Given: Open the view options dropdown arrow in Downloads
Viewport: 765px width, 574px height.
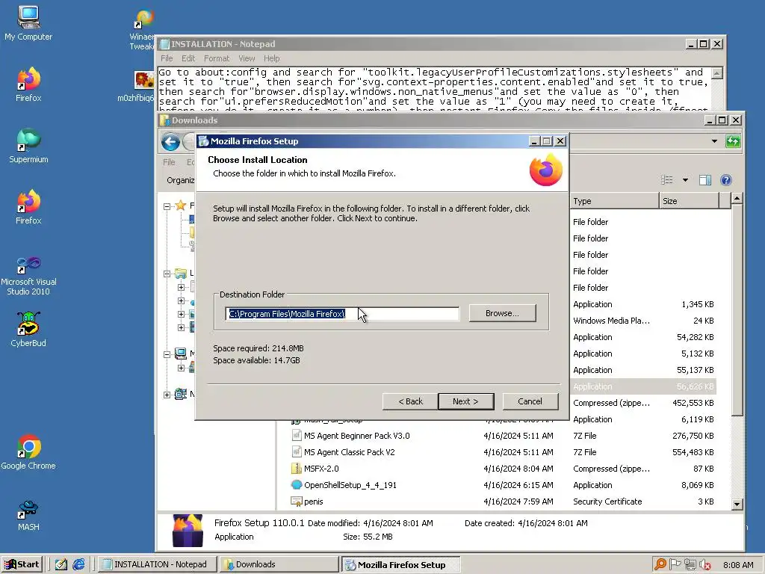Looking at the screenshot, I should (685, 180).
